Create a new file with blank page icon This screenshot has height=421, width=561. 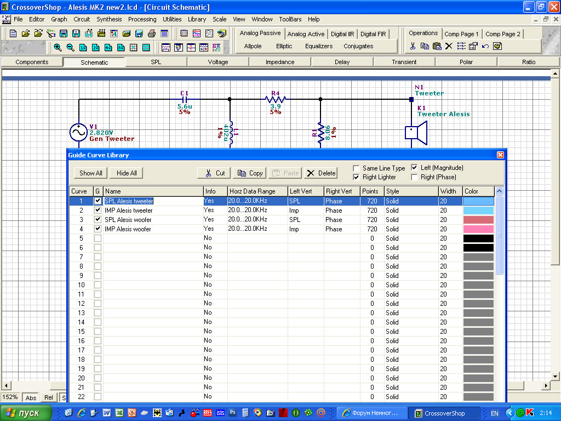pyautogui.click(x=13, y=33)
